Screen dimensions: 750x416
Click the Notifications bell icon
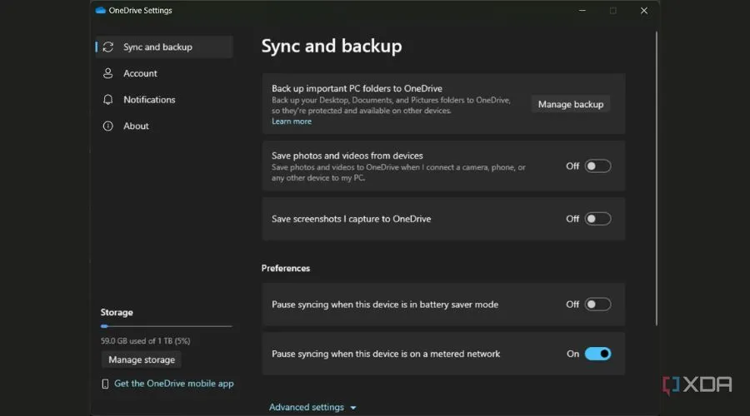107,100
